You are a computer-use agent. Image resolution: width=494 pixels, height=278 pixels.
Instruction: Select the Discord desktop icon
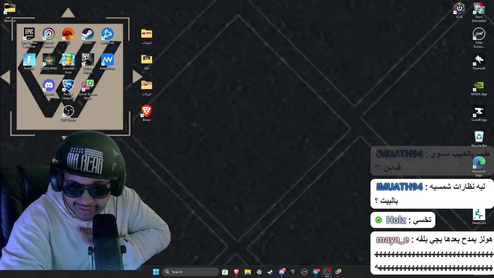click(49, 88)
